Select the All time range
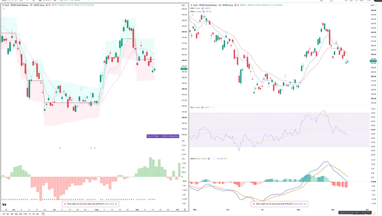The width and height of the screenshot is (382, 216). [37, 214]
